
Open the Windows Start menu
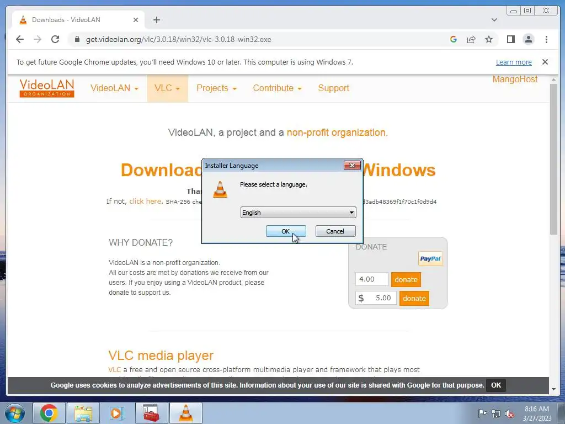(x=14, y=413)
